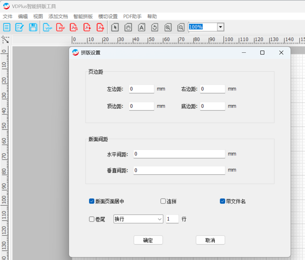
Task: Enable the 连拼 checkbox
Action: [x=163, y=201]
